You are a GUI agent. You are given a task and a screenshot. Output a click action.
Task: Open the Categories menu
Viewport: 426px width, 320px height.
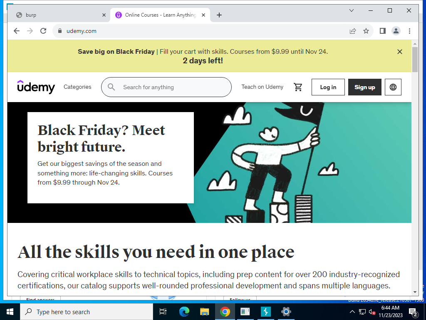pyautogui.click(x=77, y=87)
